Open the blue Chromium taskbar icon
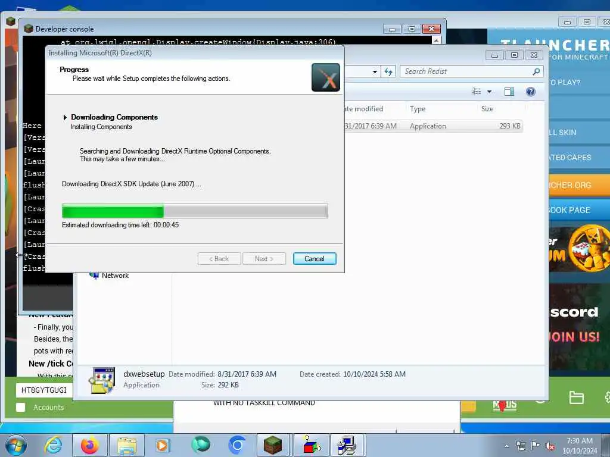 click(237, 445)
